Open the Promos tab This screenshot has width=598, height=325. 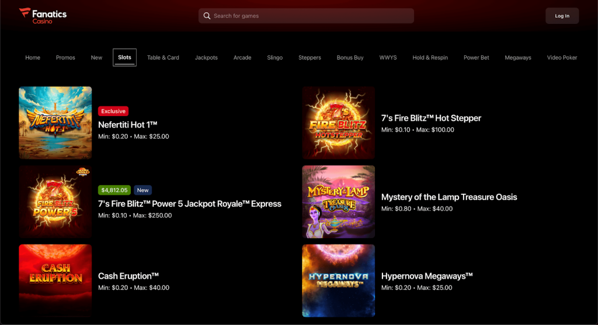[x=65, y=58]
